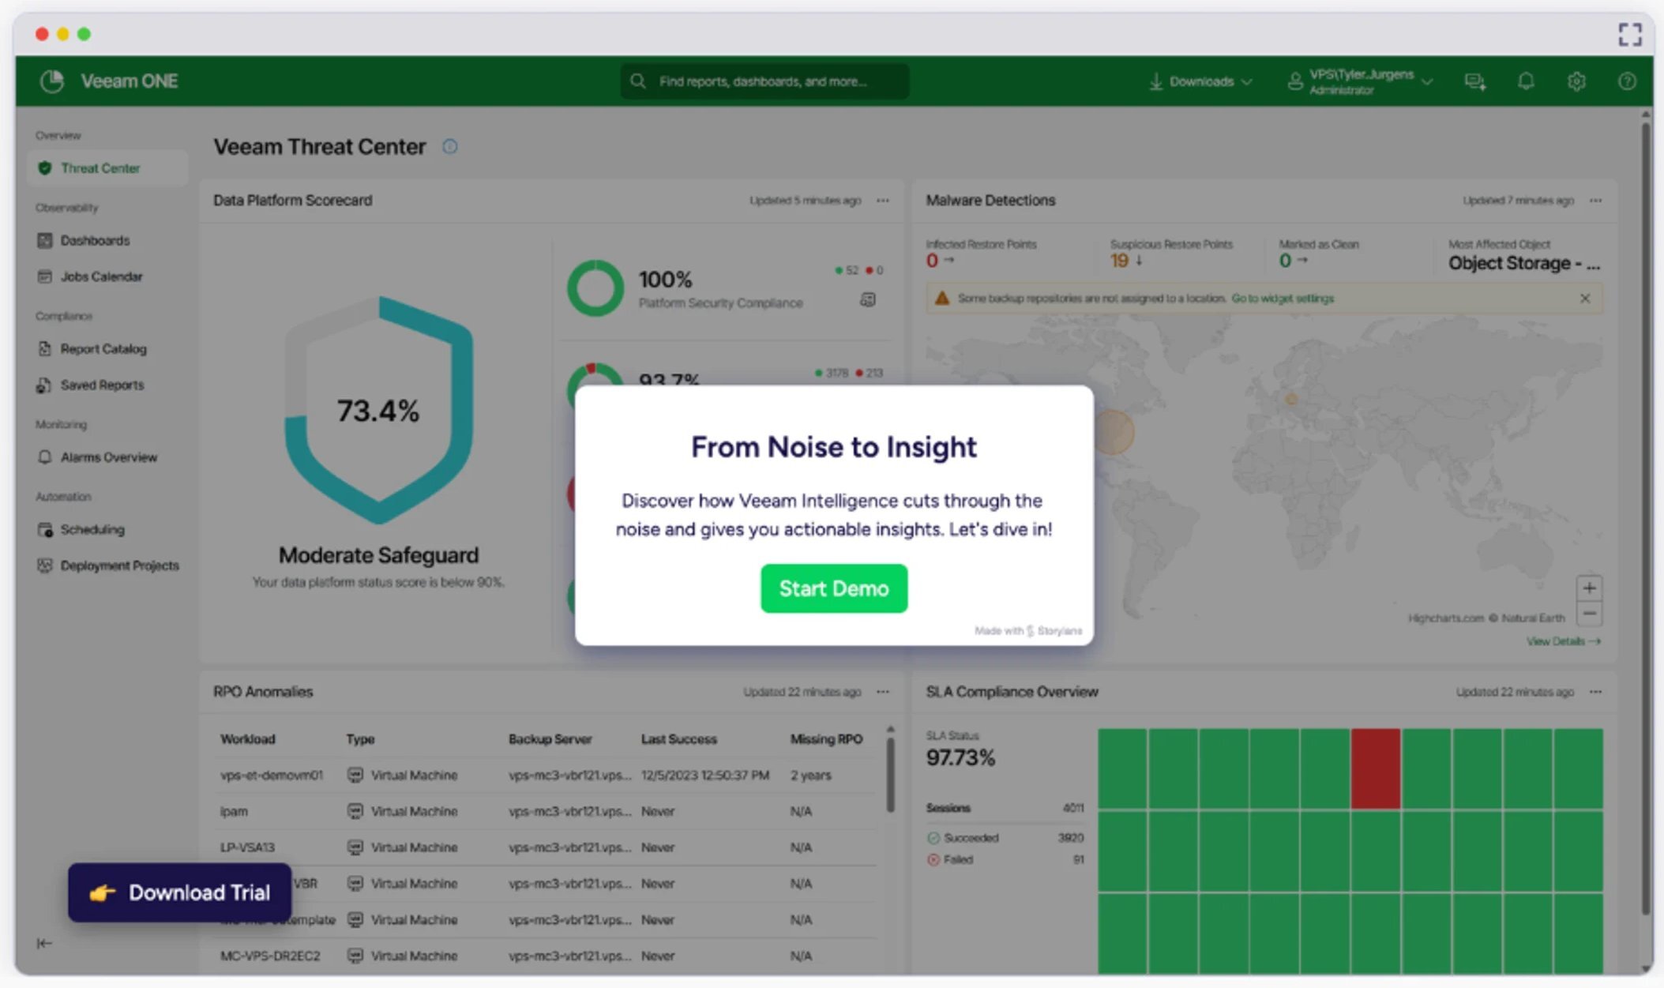Screen dimensions: 1664x988
Task: Click the Virtual Machine icon in MC-VPS-DR2EC2 row
Action: click(355, 956)
